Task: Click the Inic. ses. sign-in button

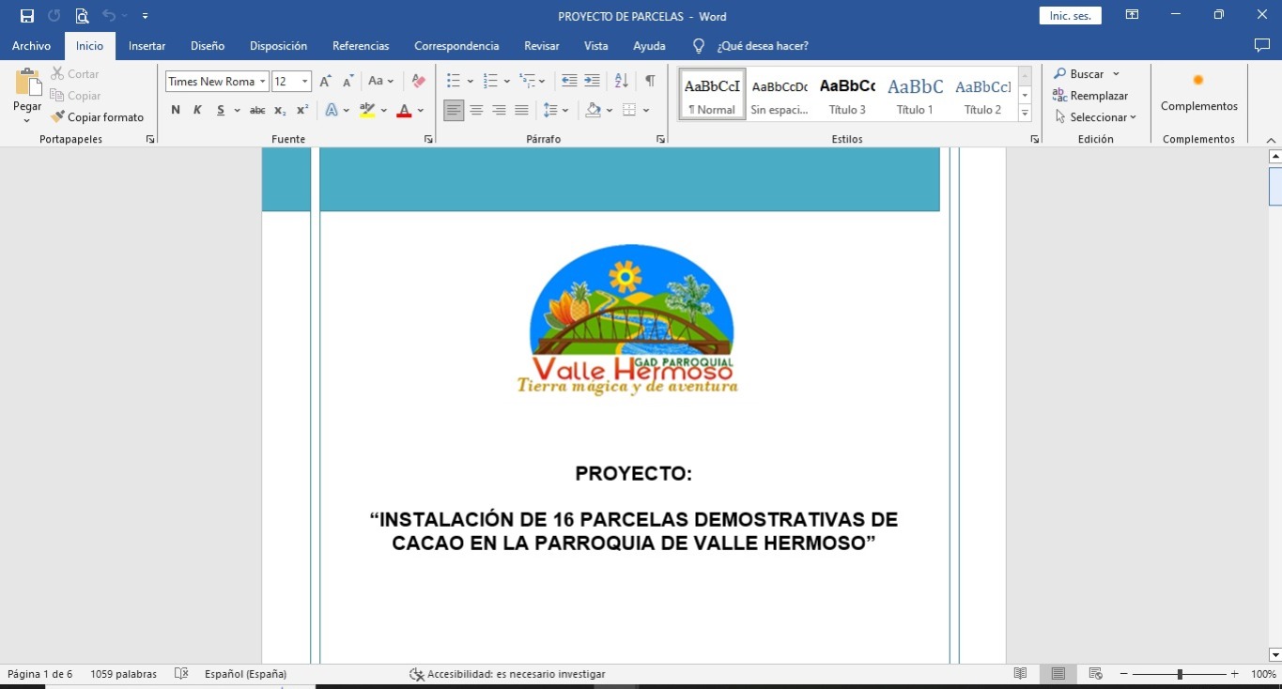Action: click(1070, 16)
